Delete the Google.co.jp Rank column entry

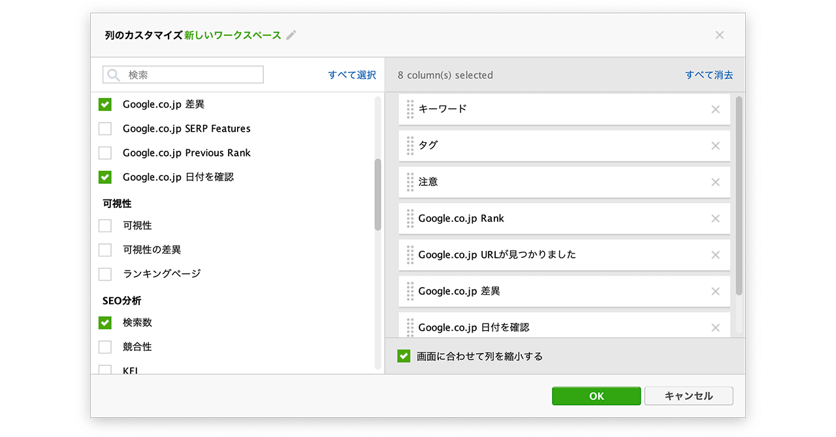click(x=715, y=219)
